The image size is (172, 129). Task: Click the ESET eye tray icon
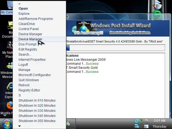[x=137, y=121]
